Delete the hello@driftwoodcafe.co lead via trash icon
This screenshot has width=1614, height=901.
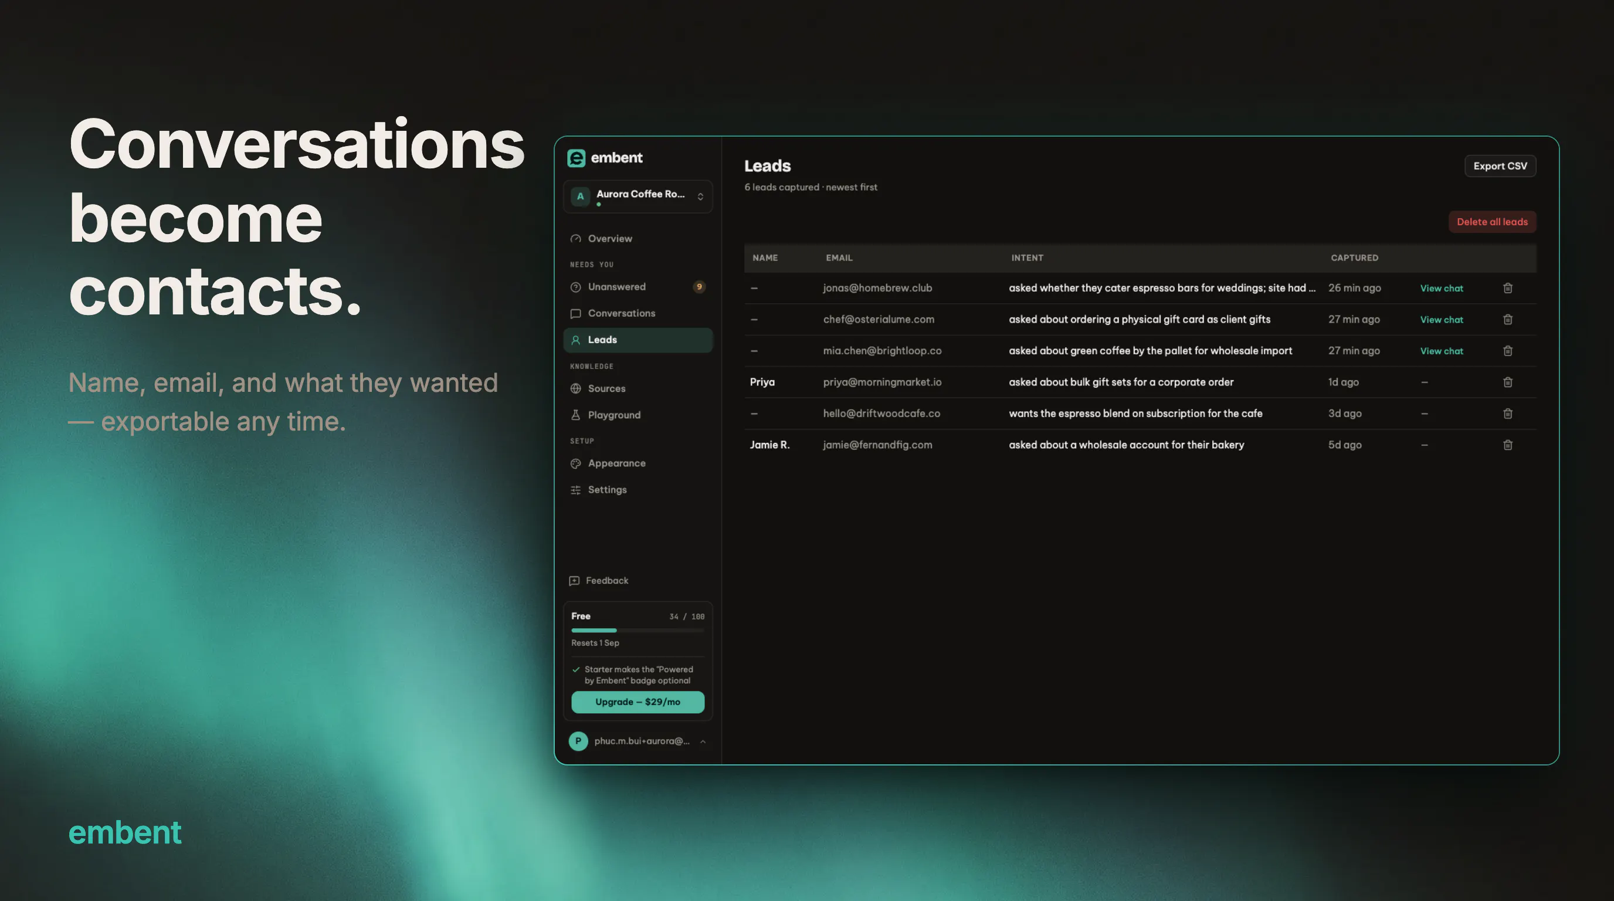pyautogui.click(x=1507, y=414)
